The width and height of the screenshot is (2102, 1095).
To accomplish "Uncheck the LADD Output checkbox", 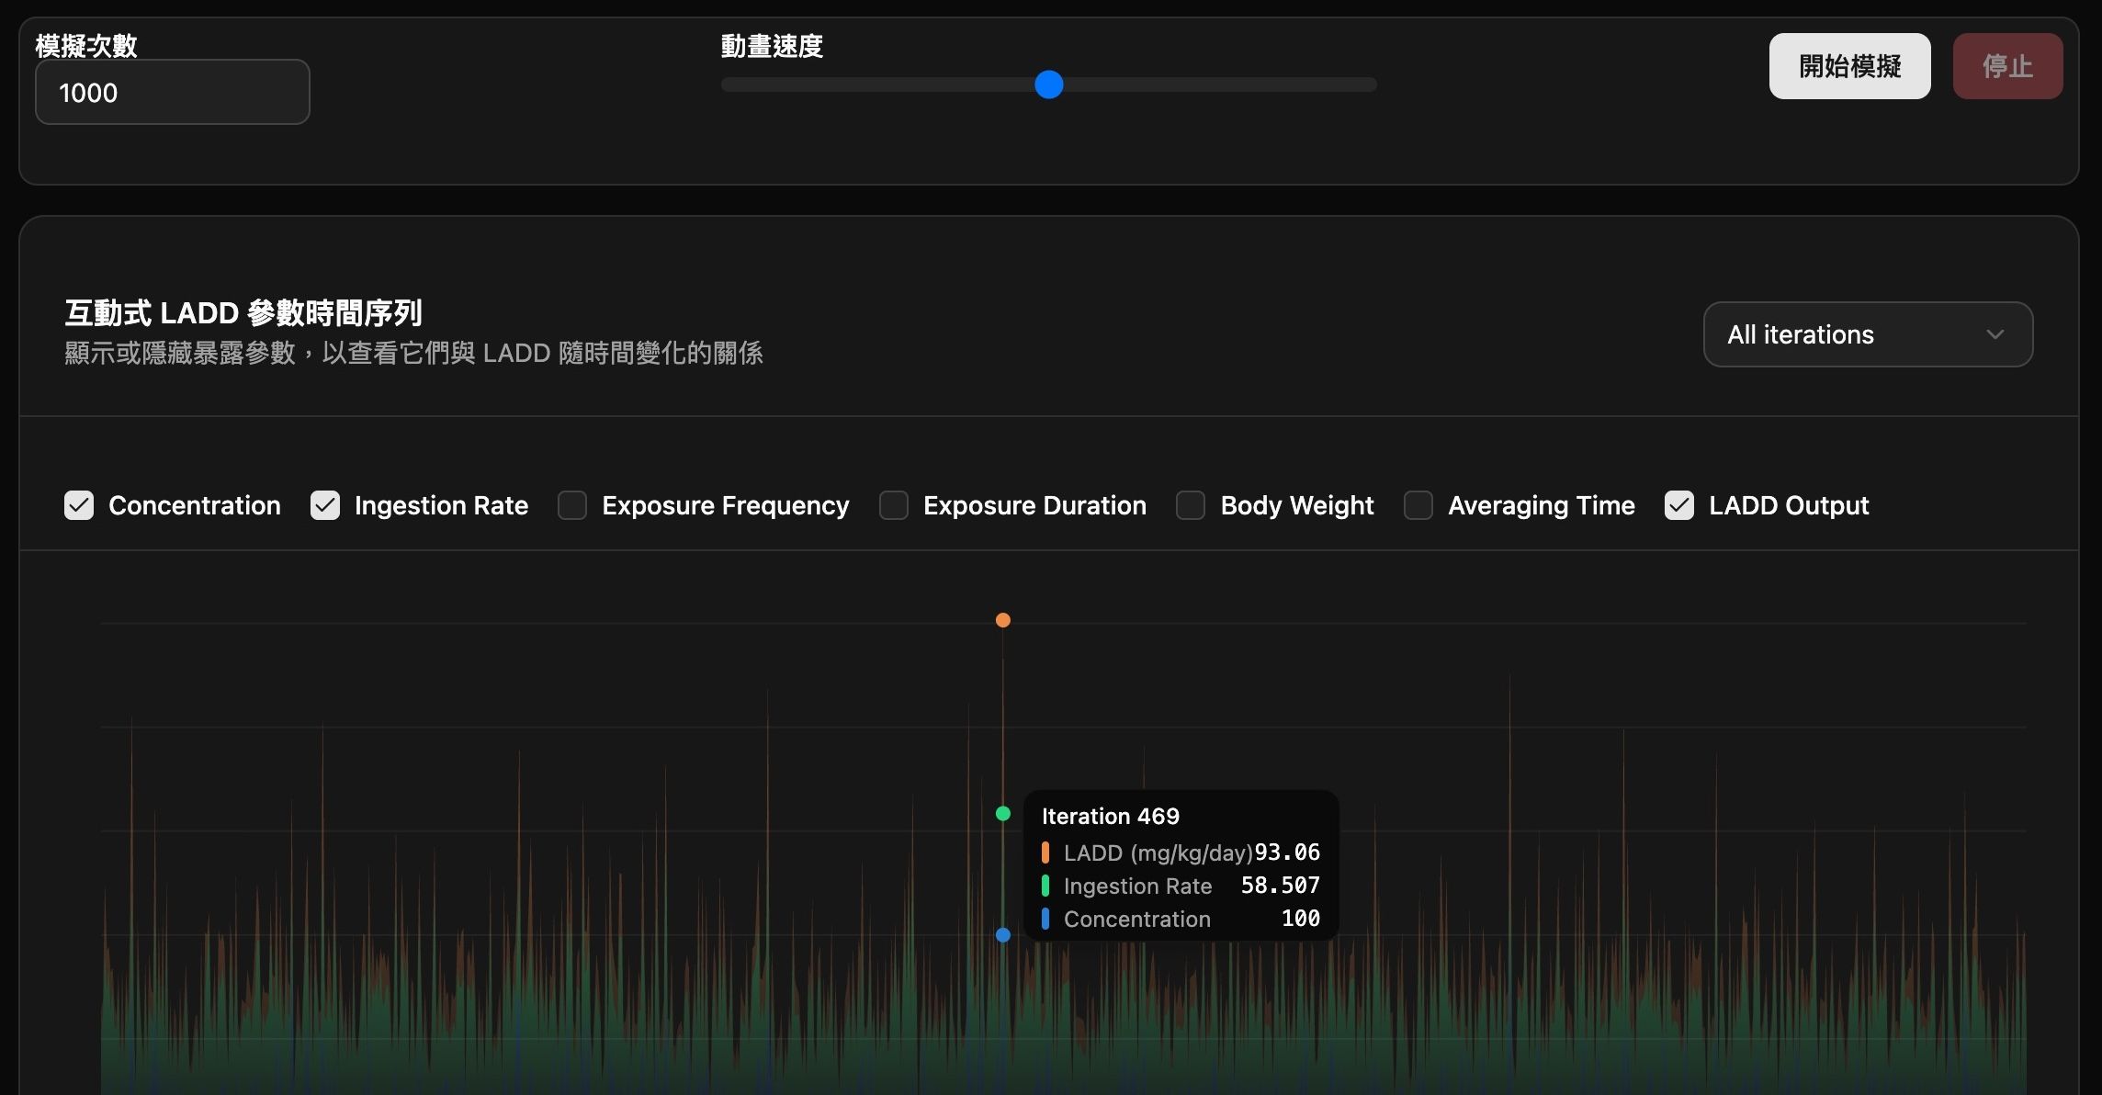I will tap(1679, 505).
